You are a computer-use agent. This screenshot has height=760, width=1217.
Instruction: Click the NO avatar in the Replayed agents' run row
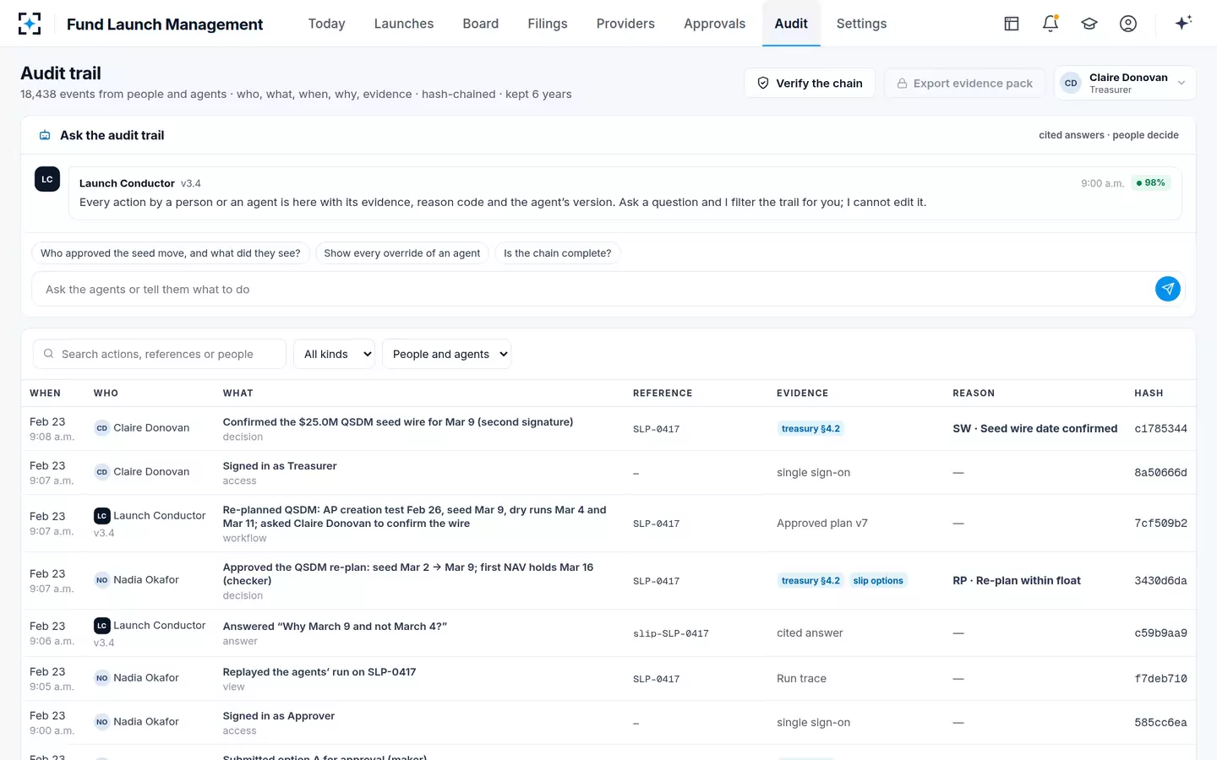101,678
